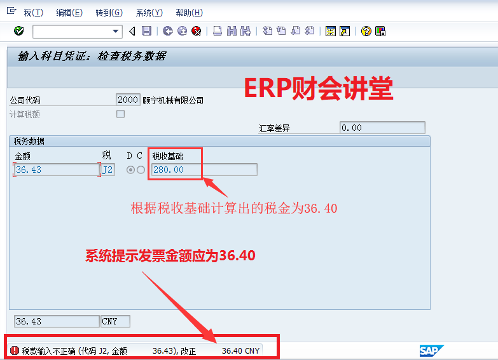Click the 公司代码 label
498x360 pixels.
pyautogui.click(x=25, y=100)
